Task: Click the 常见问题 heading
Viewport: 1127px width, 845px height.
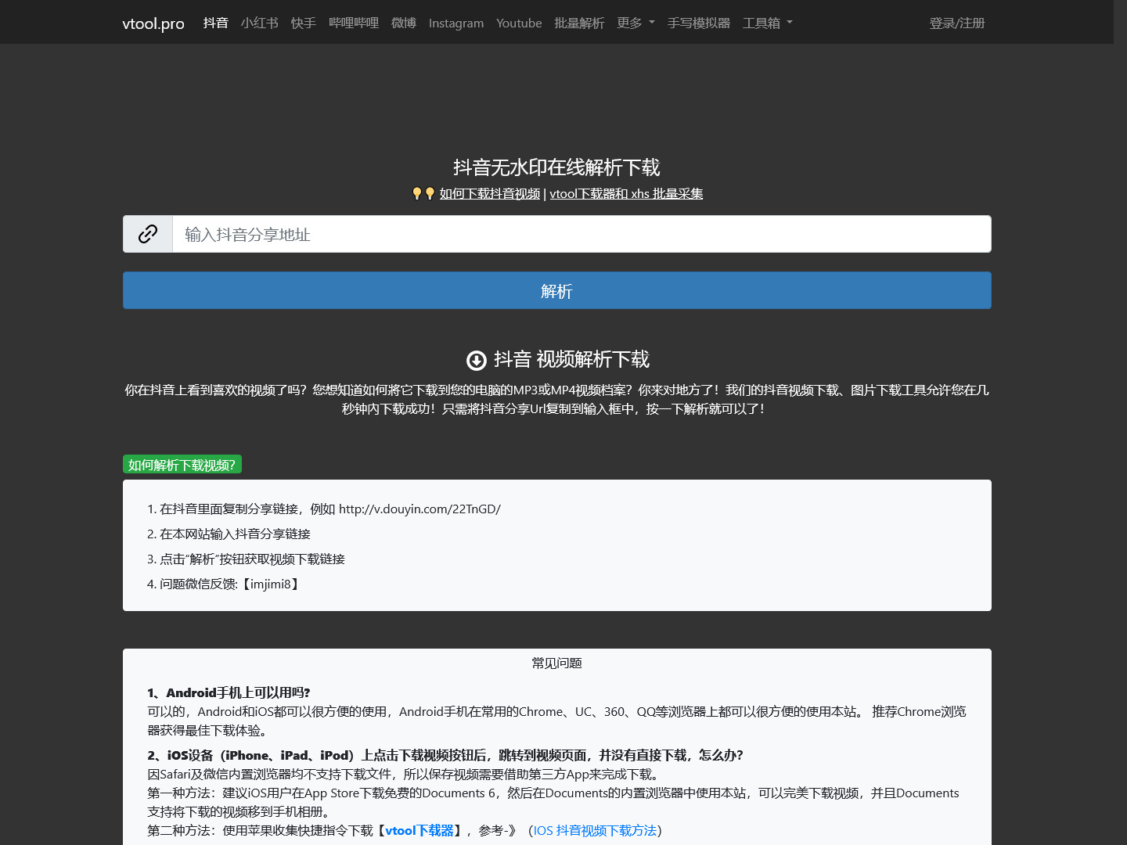Action: [557, 663]
